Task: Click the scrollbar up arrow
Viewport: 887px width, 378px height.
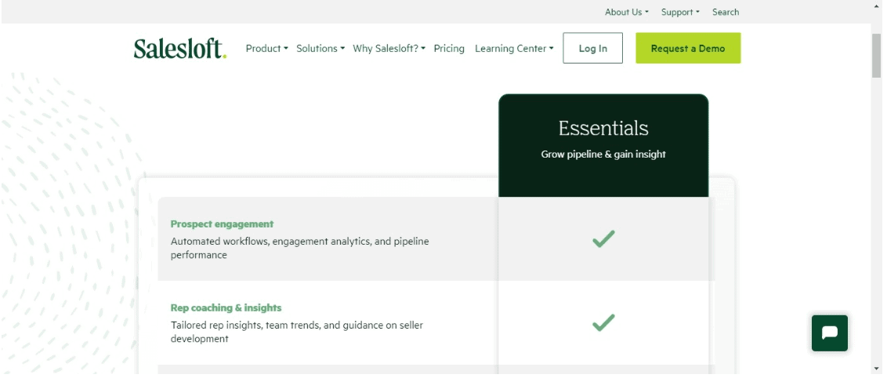Action: point(876,28)
